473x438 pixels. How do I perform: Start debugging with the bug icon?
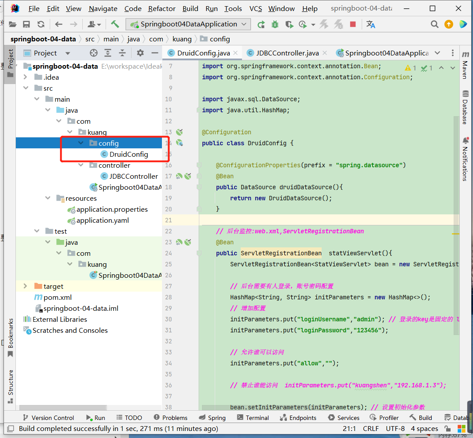click(275, 24)
